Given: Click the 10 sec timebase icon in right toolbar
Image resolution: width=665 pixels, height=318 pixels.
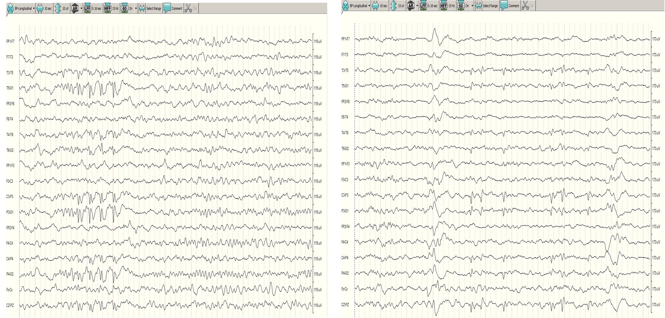Looking at the screenshot, I should point(375,6).
